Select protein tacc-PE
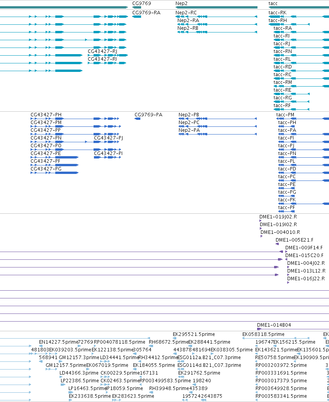The height and width of the screenshot is (402, 329). pos(287,184)
